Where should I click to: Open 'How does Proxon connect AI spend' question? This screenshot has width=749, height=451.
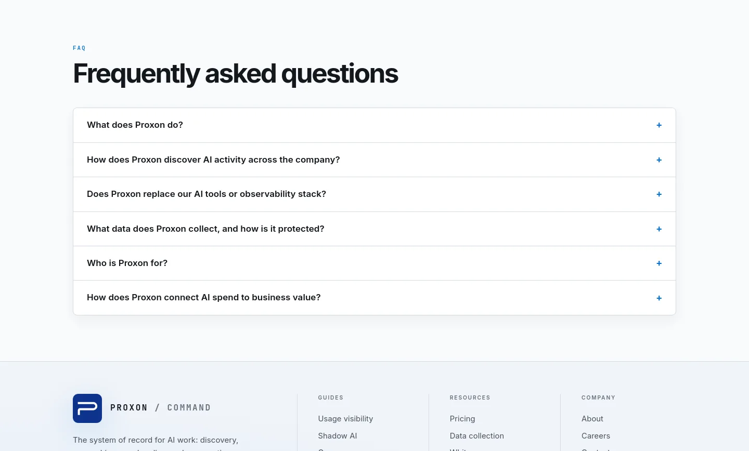coord(374,298)
